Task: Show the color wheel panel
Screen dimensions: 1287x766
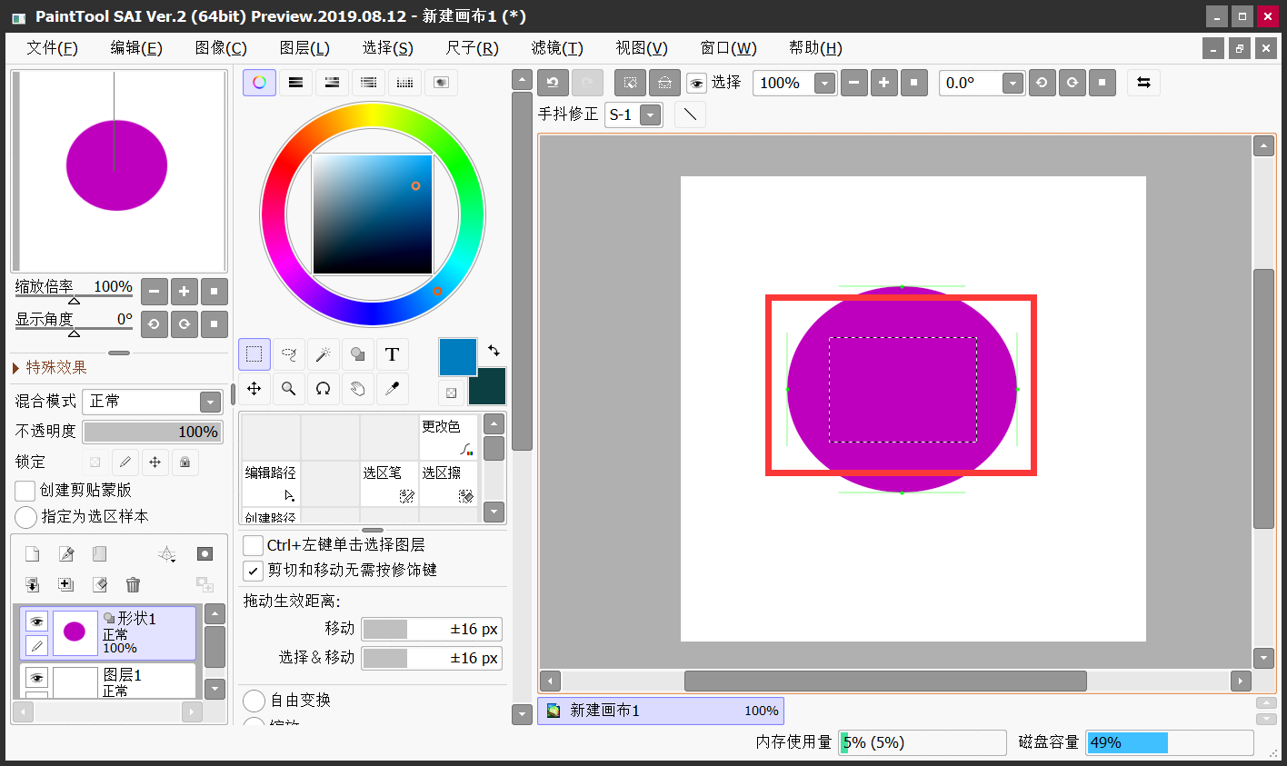Action: pos(259,83)
